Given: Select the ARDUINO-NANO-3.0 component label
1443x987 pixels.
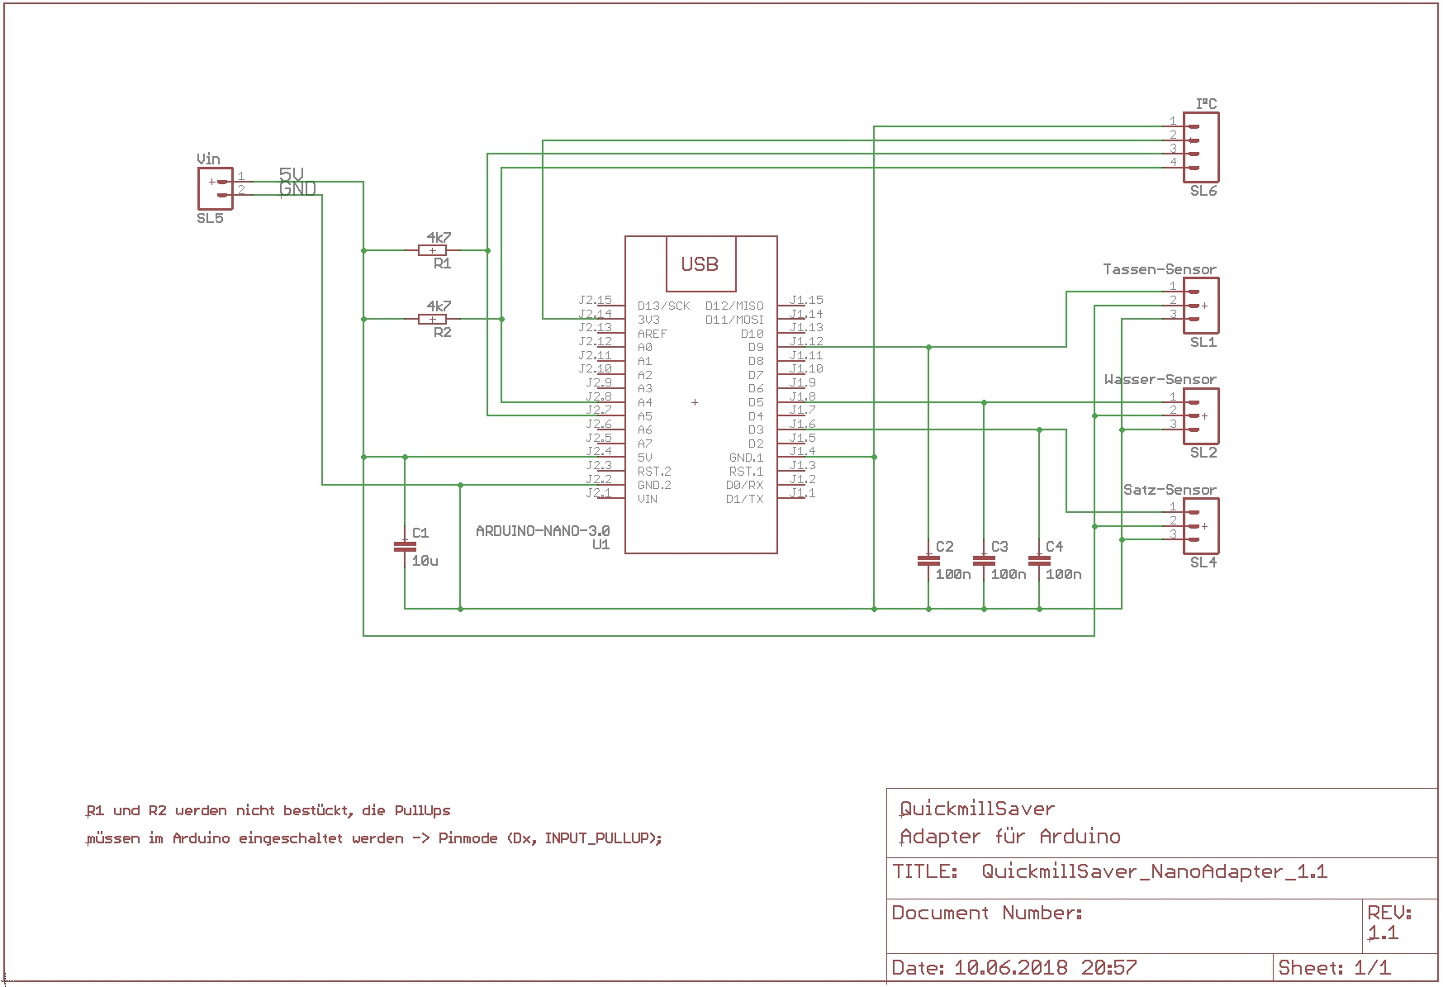Looking at the screenshot, I should [x=543, y=531].
